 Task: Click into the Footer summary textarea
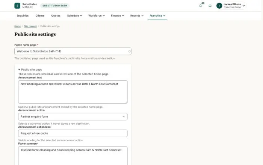(73, 156)
